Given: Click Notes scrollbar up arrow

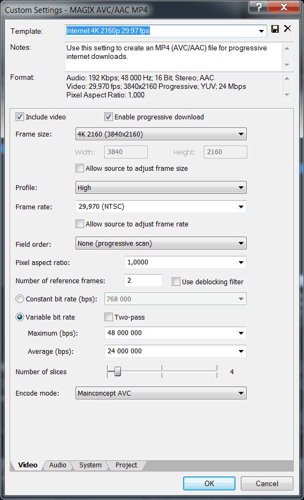Looking at the screenshot, I should 287,49.
